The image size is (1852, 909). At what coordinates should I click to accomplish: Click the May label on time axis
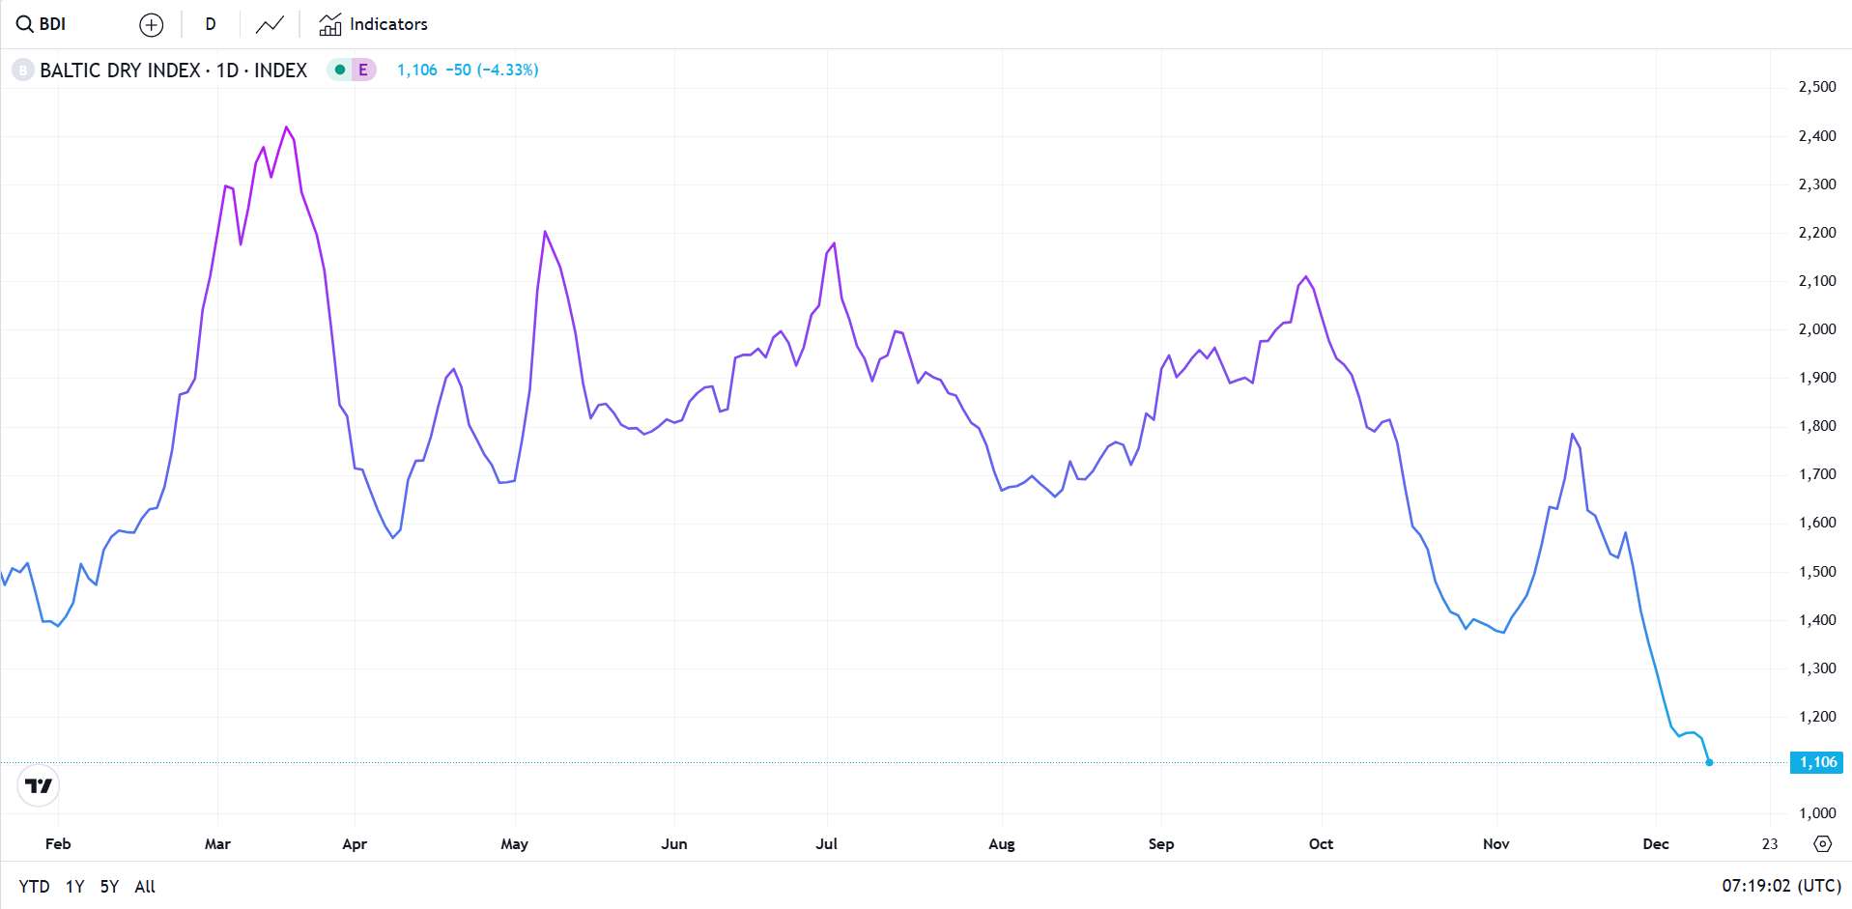pyautogui.click(x=514, y=844)
